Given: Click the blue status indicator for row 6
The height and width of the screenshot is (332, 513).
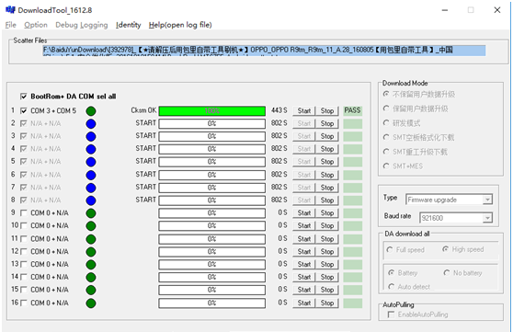Looking at the screenshot, I should 91,175.
